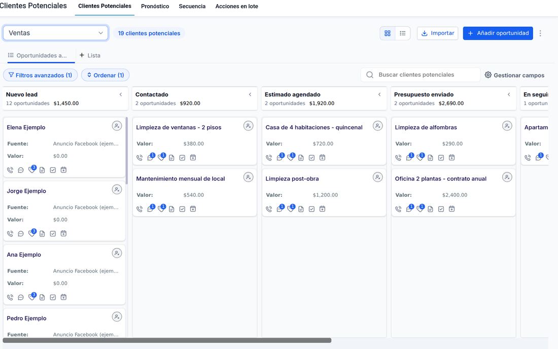
Task: Click the 19 clientes potenciales count badge
Action: (x=149, y=33)
